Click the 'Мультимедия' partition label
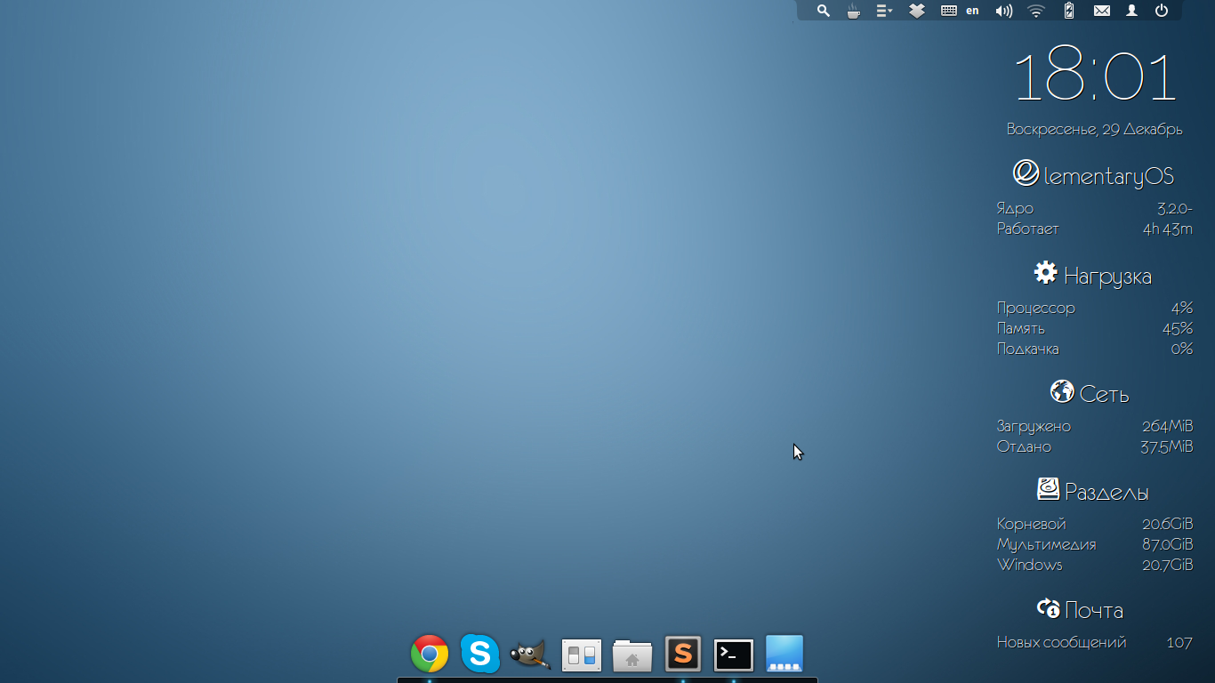Screen dimensions: 1215x683 pyautogui.click(x=1046, y=545)
